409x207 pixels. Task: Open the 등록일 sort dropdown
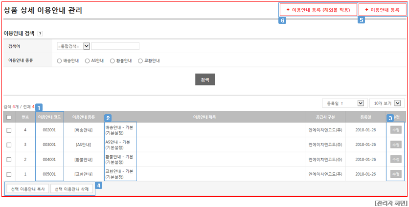coord(345,103)
